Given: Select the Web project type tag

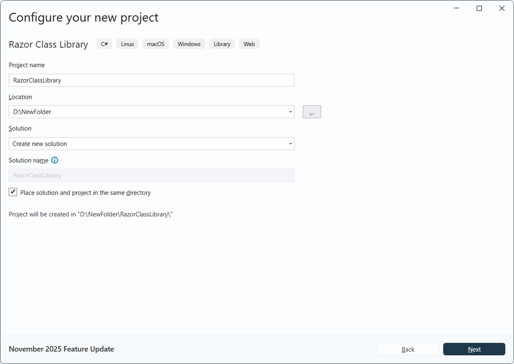Looking at the screenshot, I should tap(249, 44).
